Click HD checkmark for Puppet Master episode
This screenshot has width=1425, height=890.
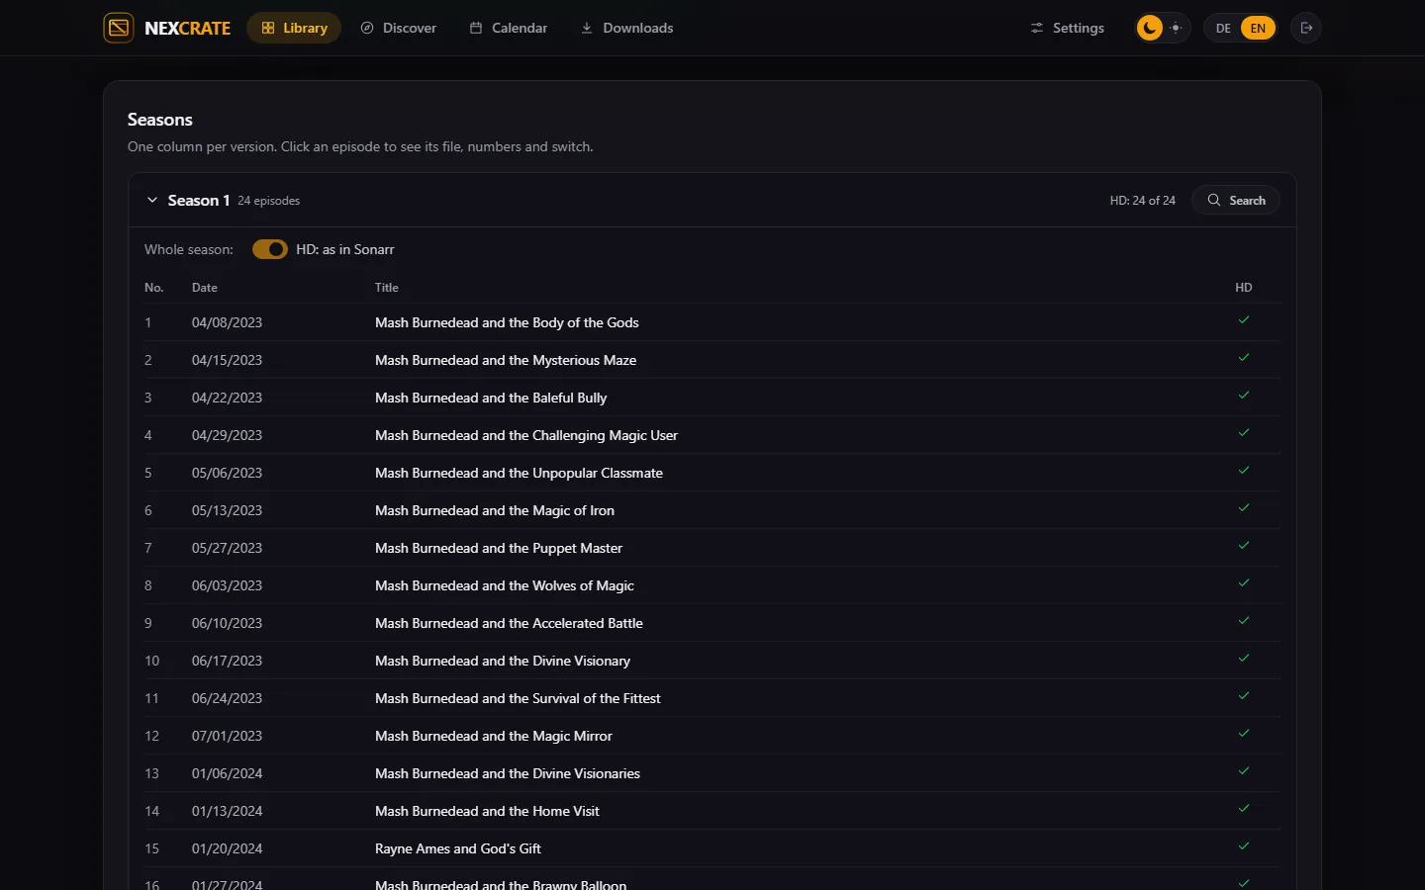click(x=1244, y=546)
